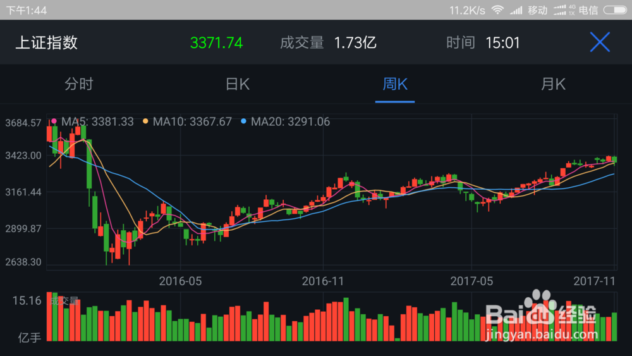Tap the pink MA5 legend dot
Image resolution: width=632 pixels, height=356 pixels.
[x=54, y=121]
